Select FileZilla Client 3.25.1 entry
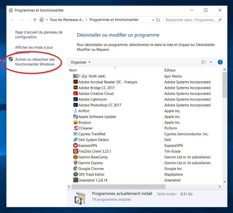 click(x=95, y=151)
